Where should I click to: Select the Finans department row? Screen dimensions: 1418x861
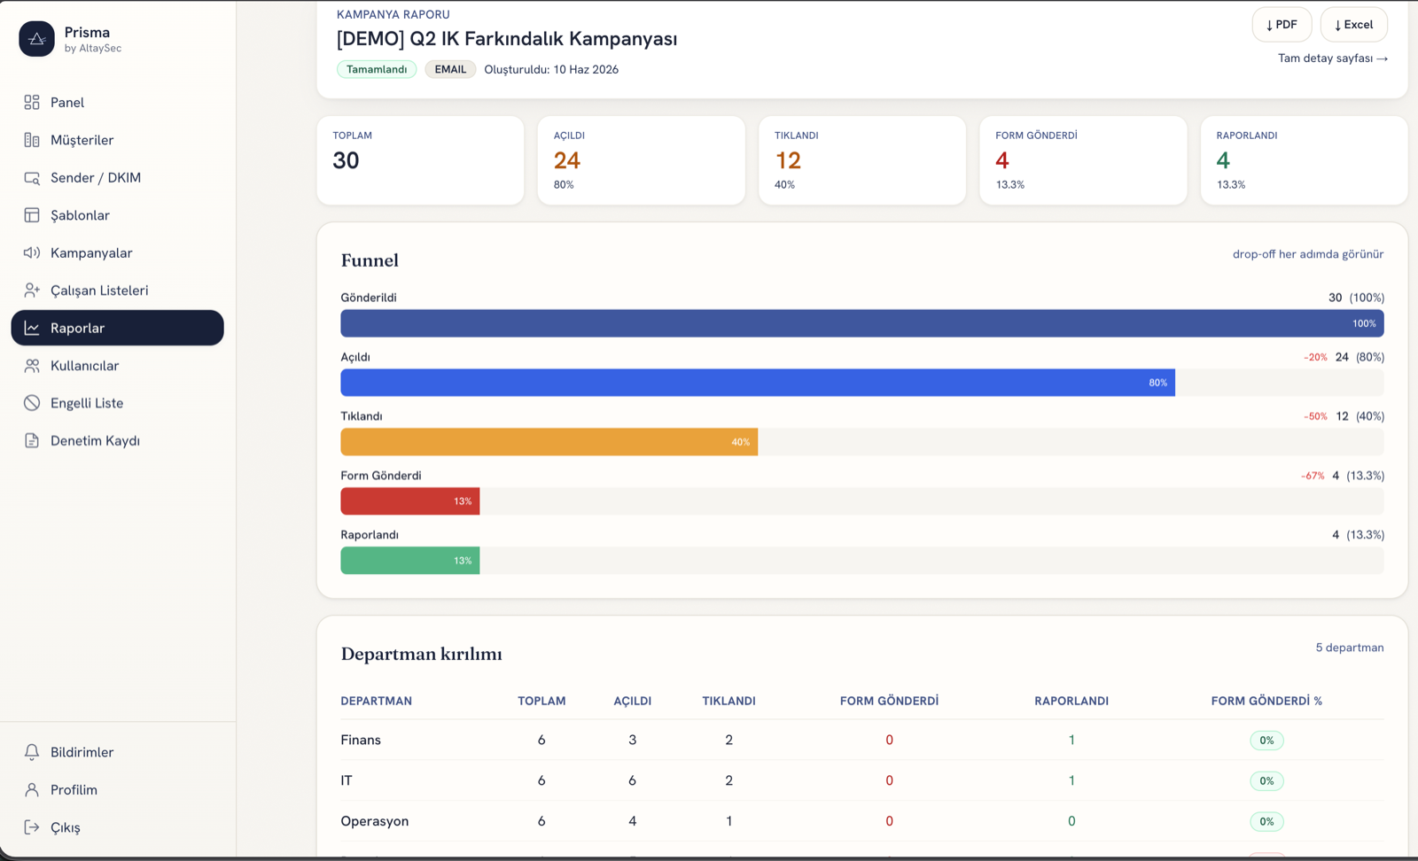tap(862, 740)
